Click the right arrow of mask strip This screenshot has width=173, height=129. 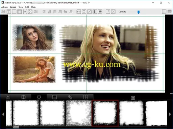(170, 114)
